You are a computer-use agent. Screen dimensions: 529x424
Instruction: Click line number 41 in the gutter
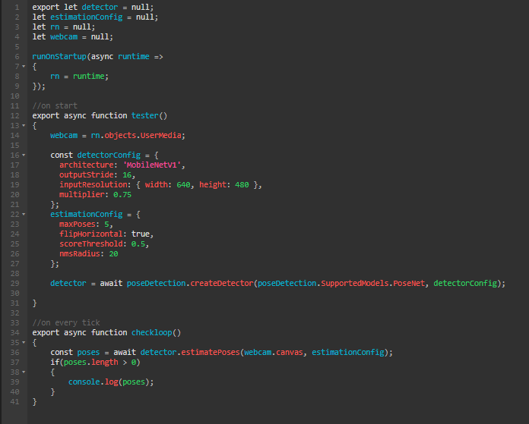coord(15,402)
